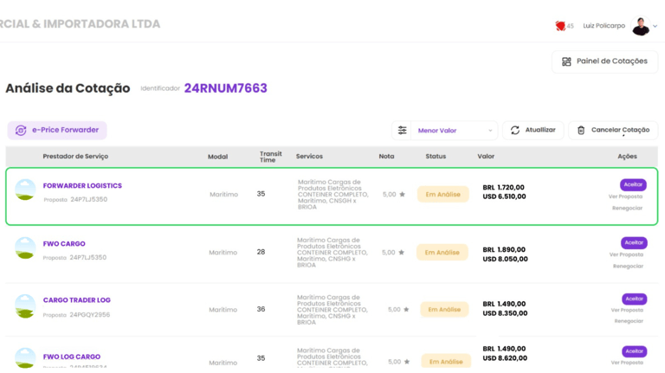
Task: Sort by Transit Time column header
Action: (x=270, y=157)
